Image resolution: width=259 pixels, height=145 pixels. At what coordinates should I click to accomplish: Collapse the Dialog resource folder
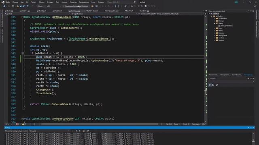point(214,23)
